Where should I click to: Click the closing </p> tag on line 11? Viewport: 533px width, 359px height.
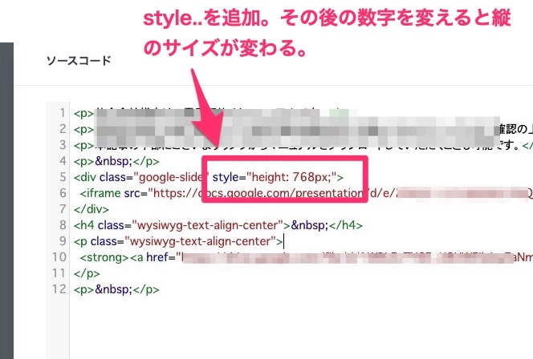coord(87,273)
